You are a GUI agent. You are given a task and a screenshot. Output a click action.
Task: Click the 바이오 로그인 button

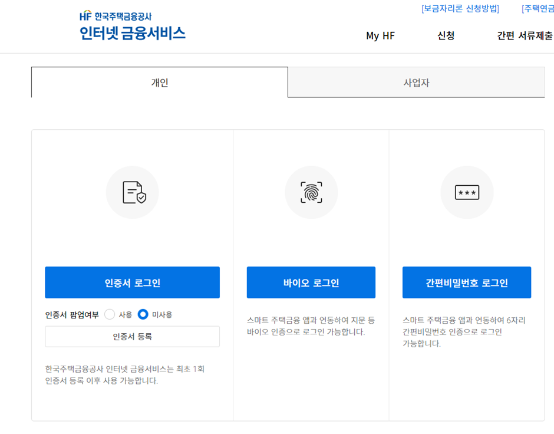coord(311,282)
